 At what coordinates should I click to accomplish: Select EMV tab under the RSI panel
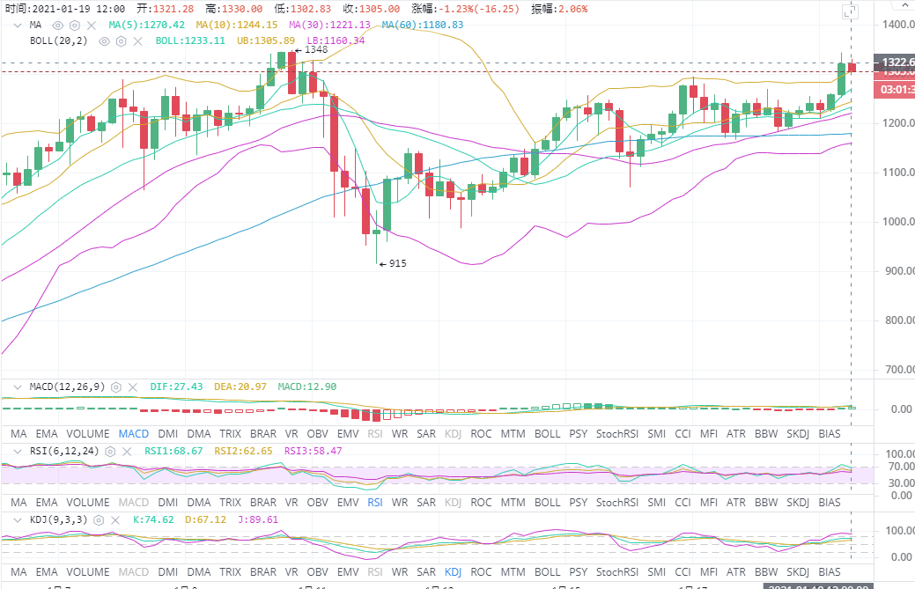tap(348, 503)
